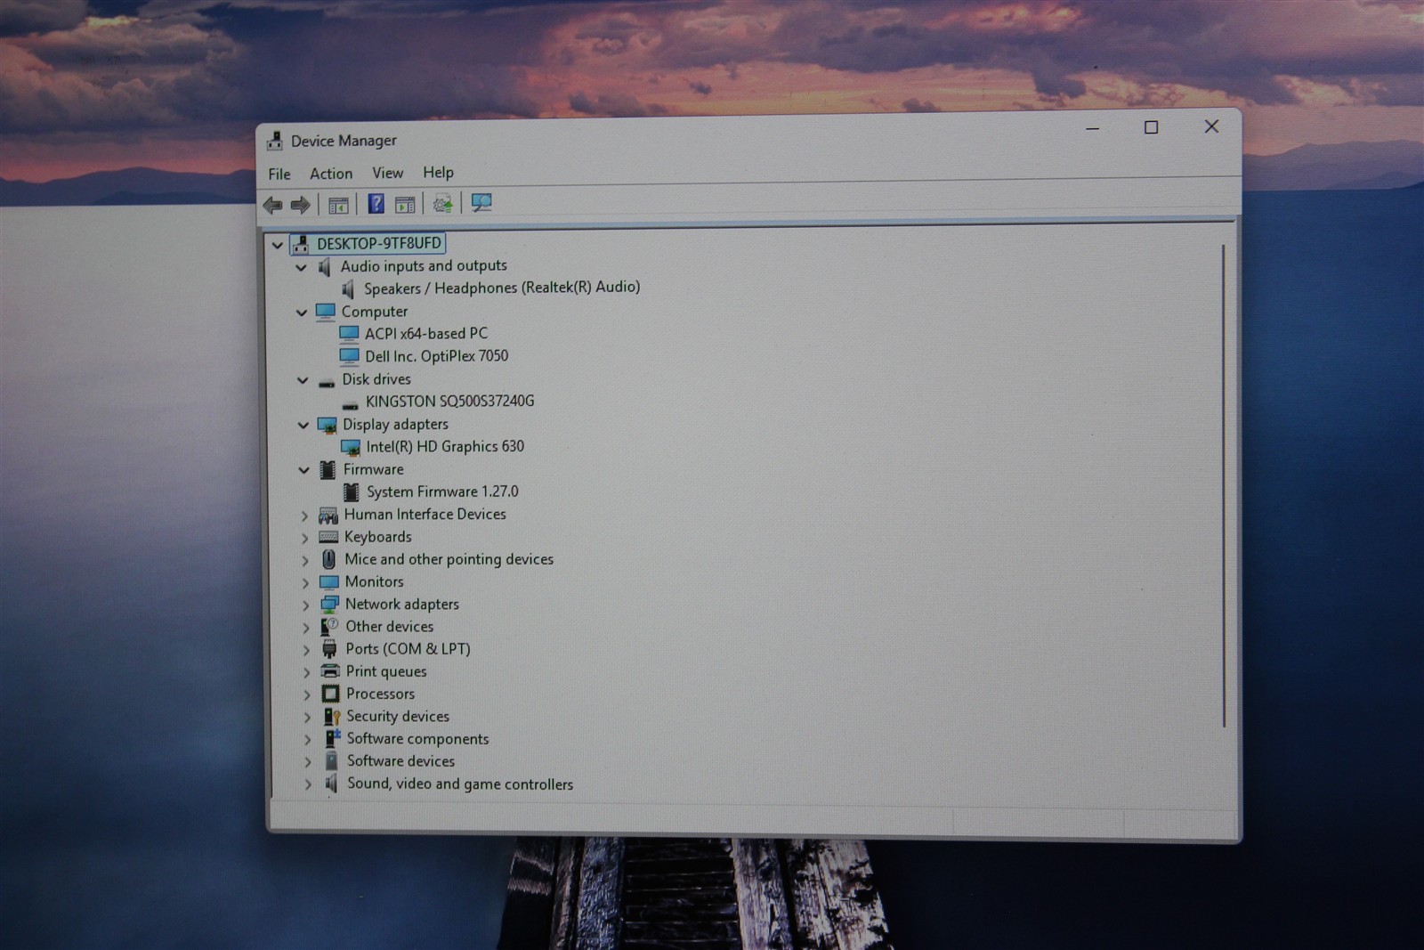Click Show/Hide Console Tree toolbar icon
The height and width of the screenshot is (950, 1424).
click(338, 206)
